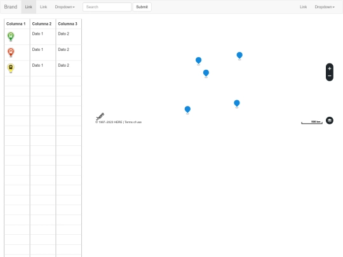Open the Terms of use link
Viewport: 343px width, 257px height.
click(133, 122)
